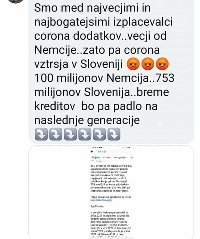Tap the back arrow beside Iskanje
The image size is (200, 239).
click(92, 152)
